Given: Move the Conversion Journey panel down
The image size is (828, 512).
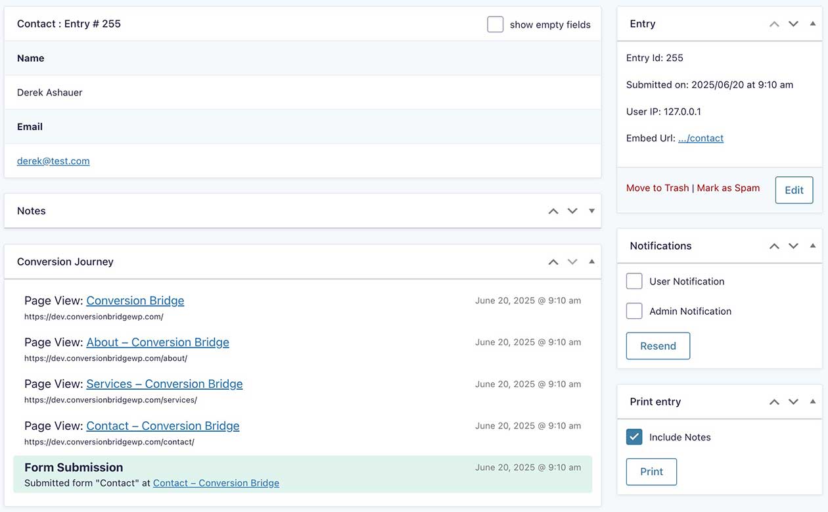Looking at the screenshot, I should (x=572, y=262).
